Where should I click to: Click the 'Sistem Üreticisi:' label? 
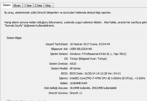coord(59,64)
